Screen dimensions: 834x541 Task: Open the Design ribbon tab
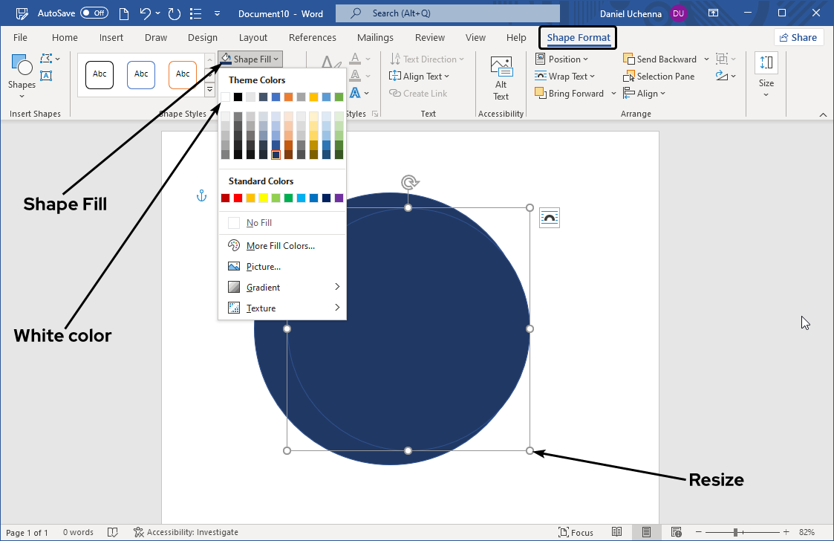click(202, 38)
